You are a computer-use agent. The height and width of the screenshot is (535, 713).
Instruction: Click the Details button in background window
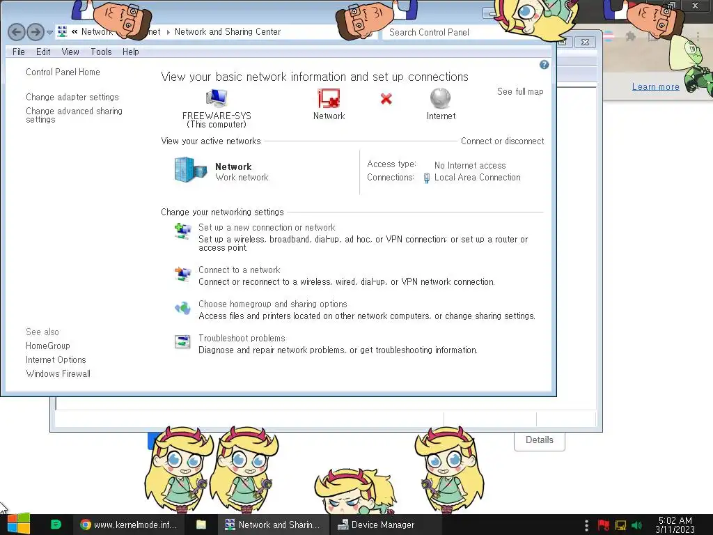click(x=540, y=440)
